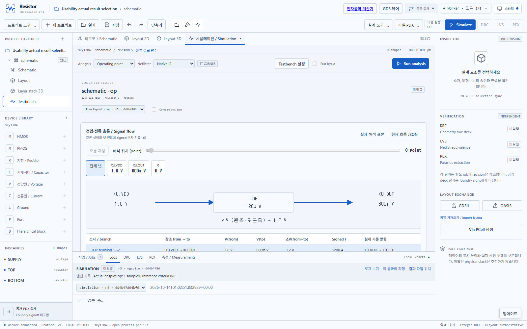This screenshot has height=329, width=527.
Task: Switch to the Layout 3D tab
Action: click(x=169, y=39)
